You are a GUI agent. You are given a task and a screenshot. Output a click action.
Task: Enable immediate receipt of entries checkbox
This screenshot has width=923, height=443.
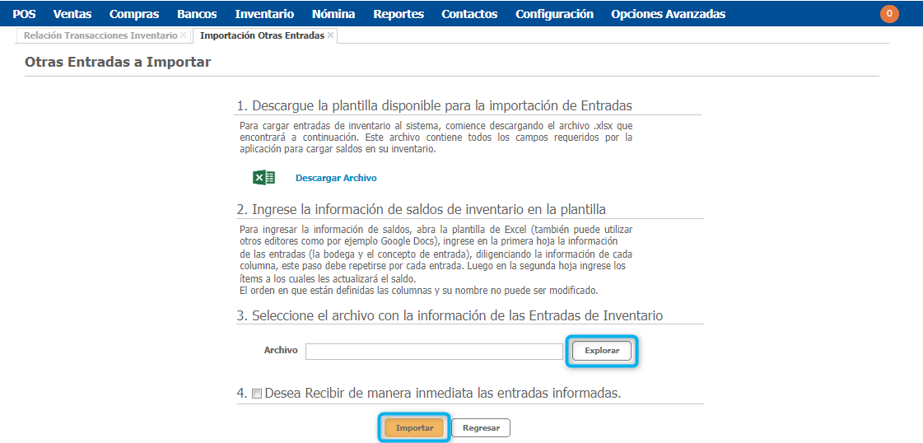pyautogui.click(x=257, y=394)
